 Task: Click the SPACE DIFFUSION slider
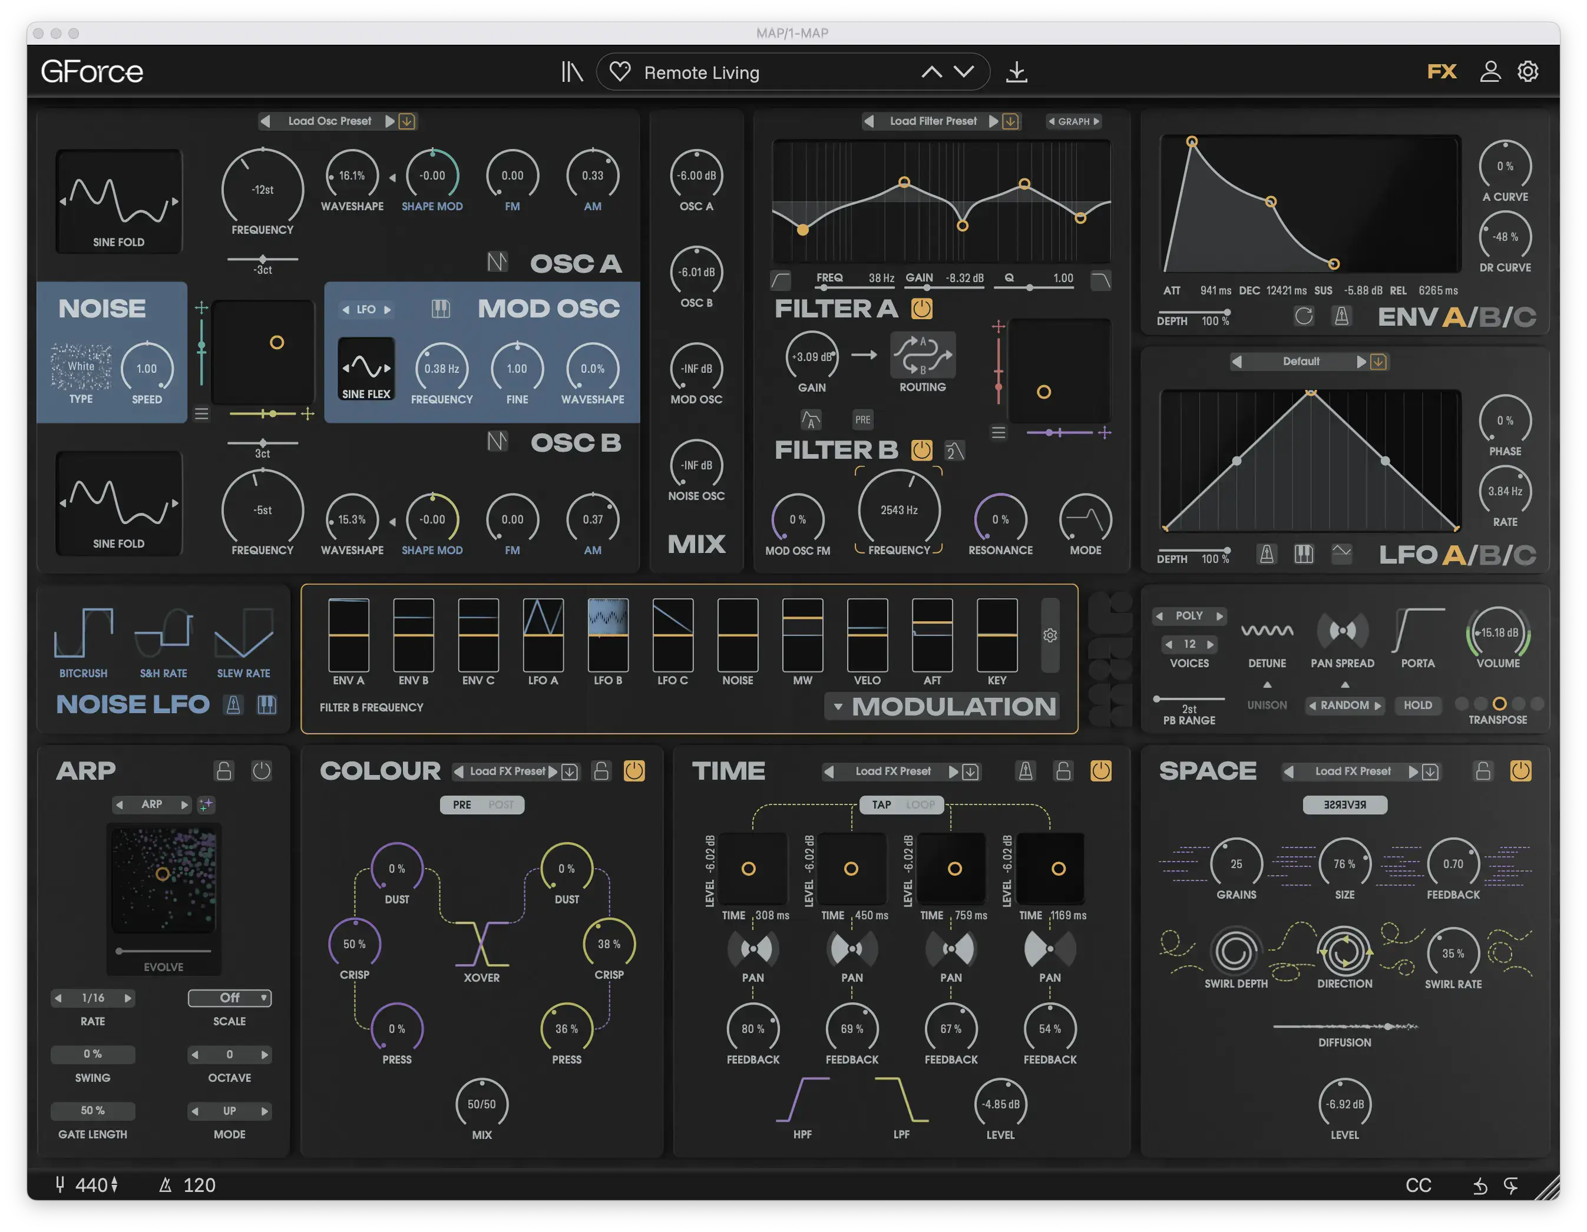click(1345, 1026)
